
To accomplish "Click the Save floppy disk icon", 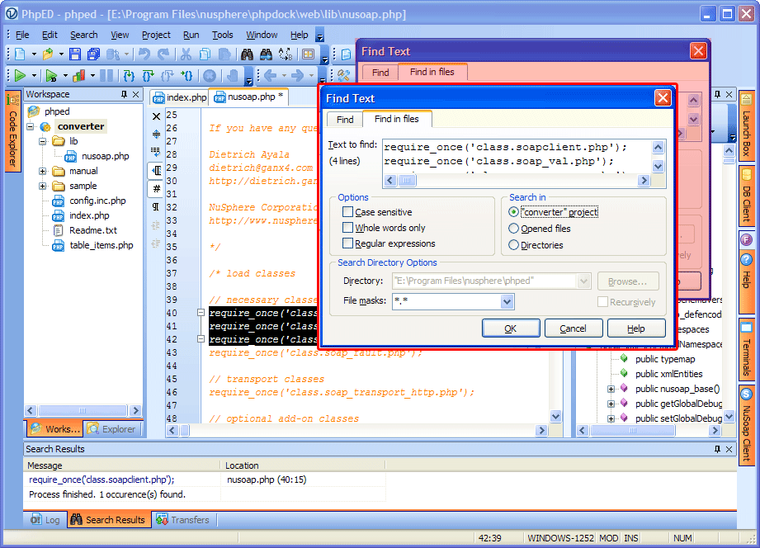I will point(75,54).
